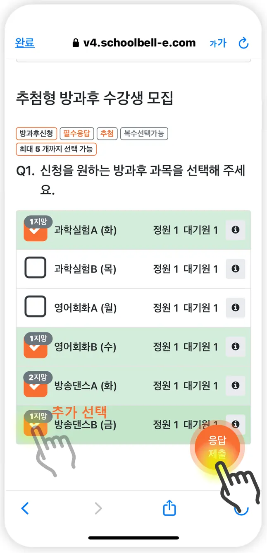
Task: Tap the browser reload icon
Action: pos(244,43)
